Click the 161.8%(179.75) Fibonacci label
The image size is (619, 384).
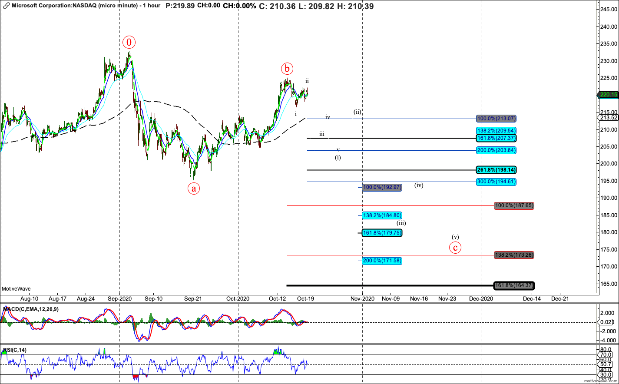click(382, 233)
